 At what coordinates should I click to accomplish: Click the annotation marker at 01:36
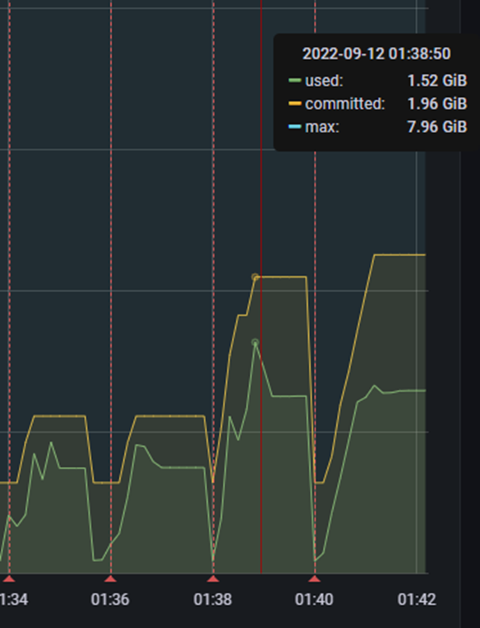(110, 579)
